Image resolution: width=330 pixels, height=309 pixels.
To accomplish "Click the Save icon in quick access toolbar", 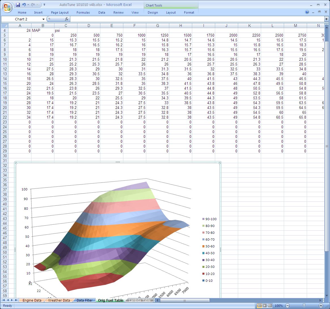I will 18,5.
